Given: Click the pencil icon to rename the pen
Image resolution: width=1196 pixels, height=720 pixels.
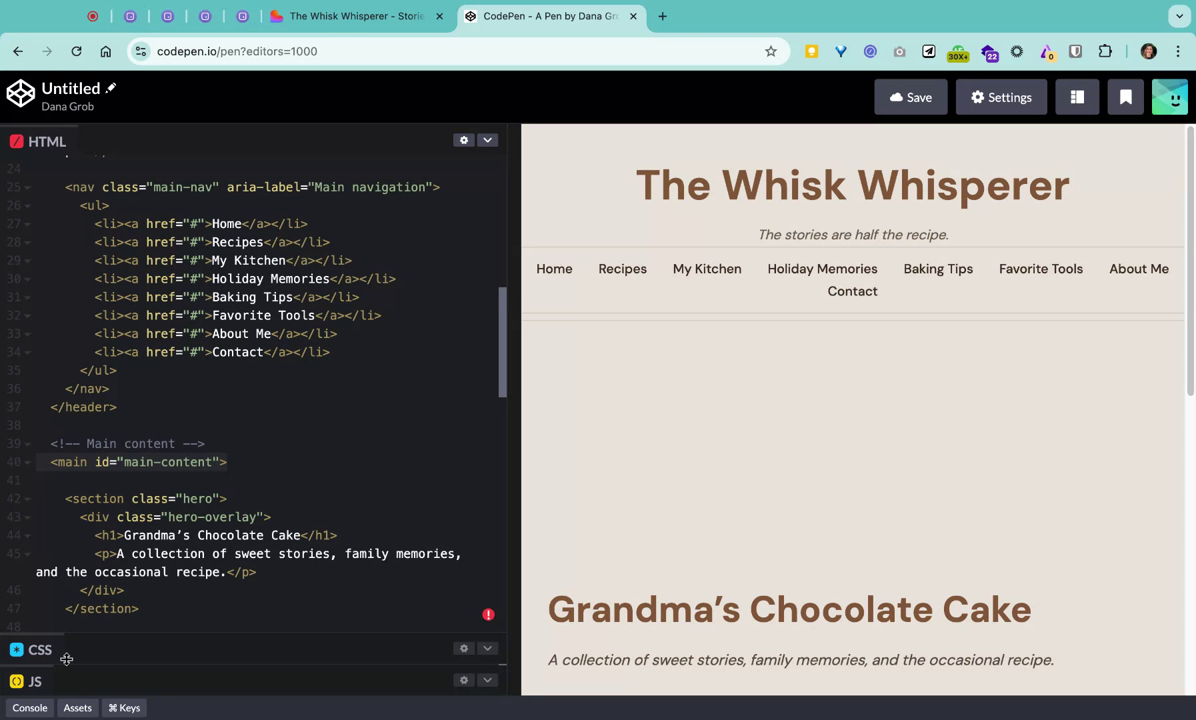Looking at the screenshot, I should tap(112, 87).
